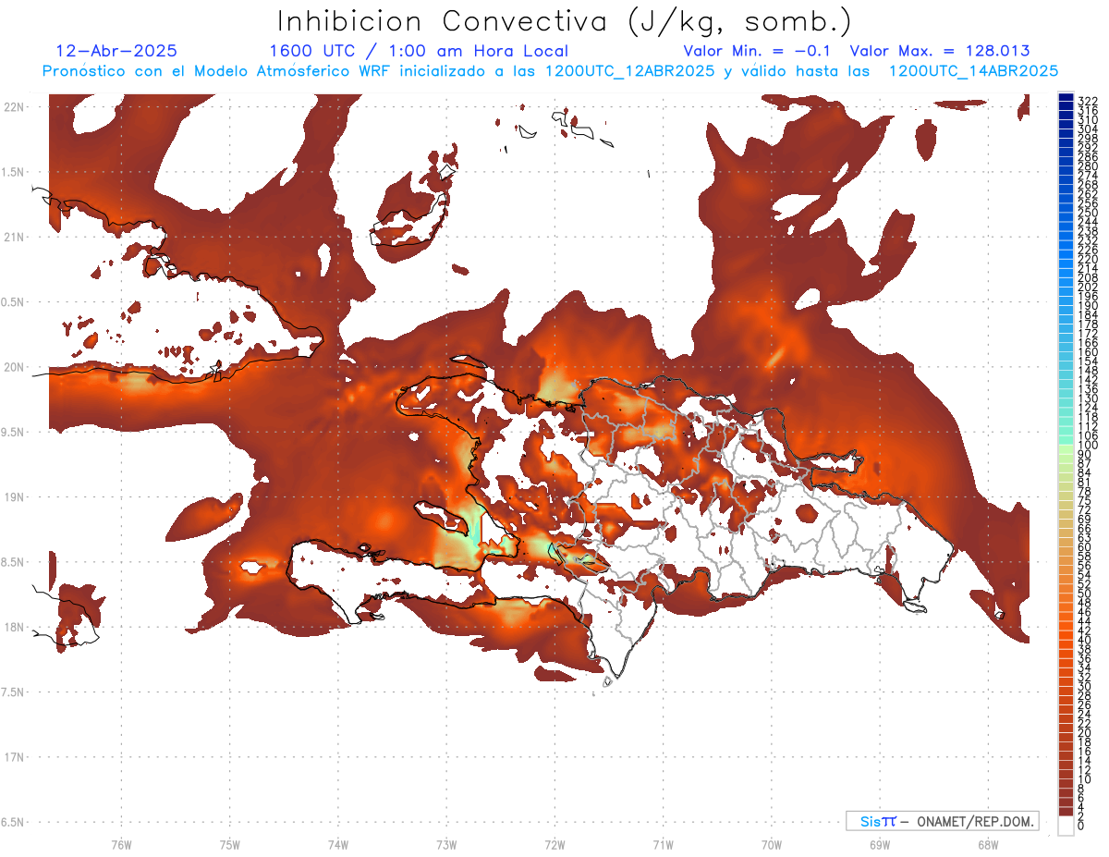Image resolution: width=1109 pixels, height=857 pixels.
Task: Click latitude axis label "17N"
Action: (x=13, y=758)
